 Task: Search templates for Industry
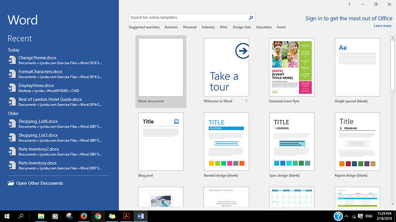[208, 27]
